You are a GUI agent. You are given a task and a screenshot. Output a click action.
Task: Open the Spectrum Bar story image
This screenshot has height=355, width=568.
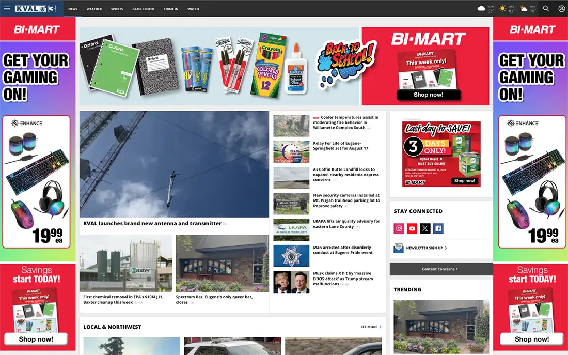pyautogui.click(x=223, y=263)
